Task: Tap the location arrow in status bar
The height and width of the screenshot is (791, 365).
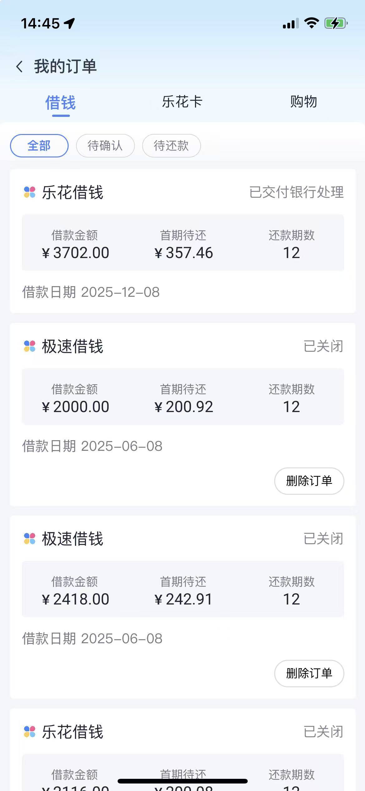Action: coord(69,23)
